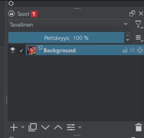Toggle alpha lock on Background layer
Image resolution: width=144 pixels, height=138 pixels.
pos(132,50)
